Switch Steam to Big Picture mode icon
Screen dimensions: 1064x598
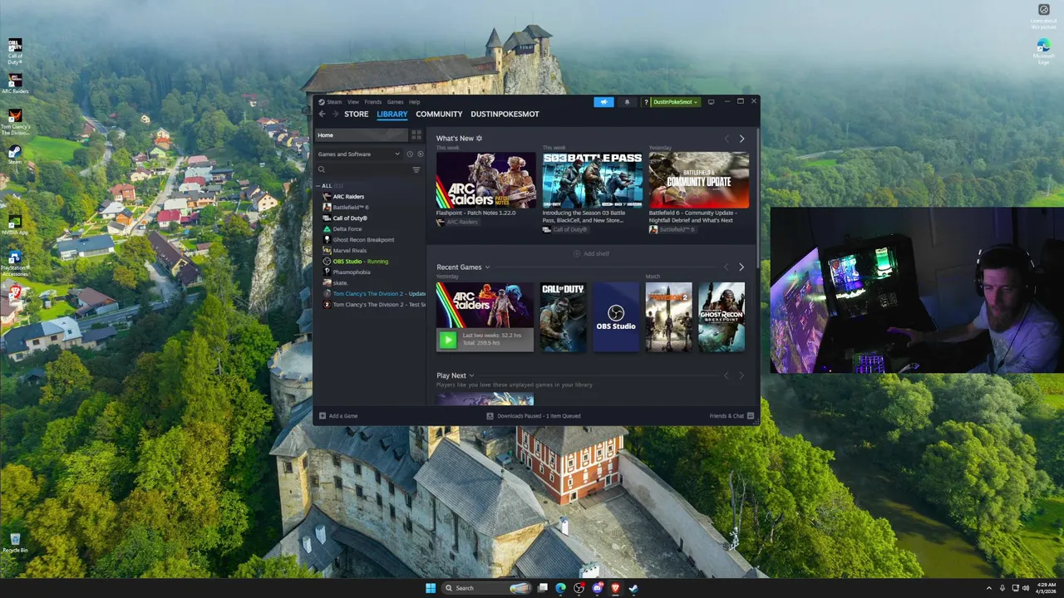point(711,102)
